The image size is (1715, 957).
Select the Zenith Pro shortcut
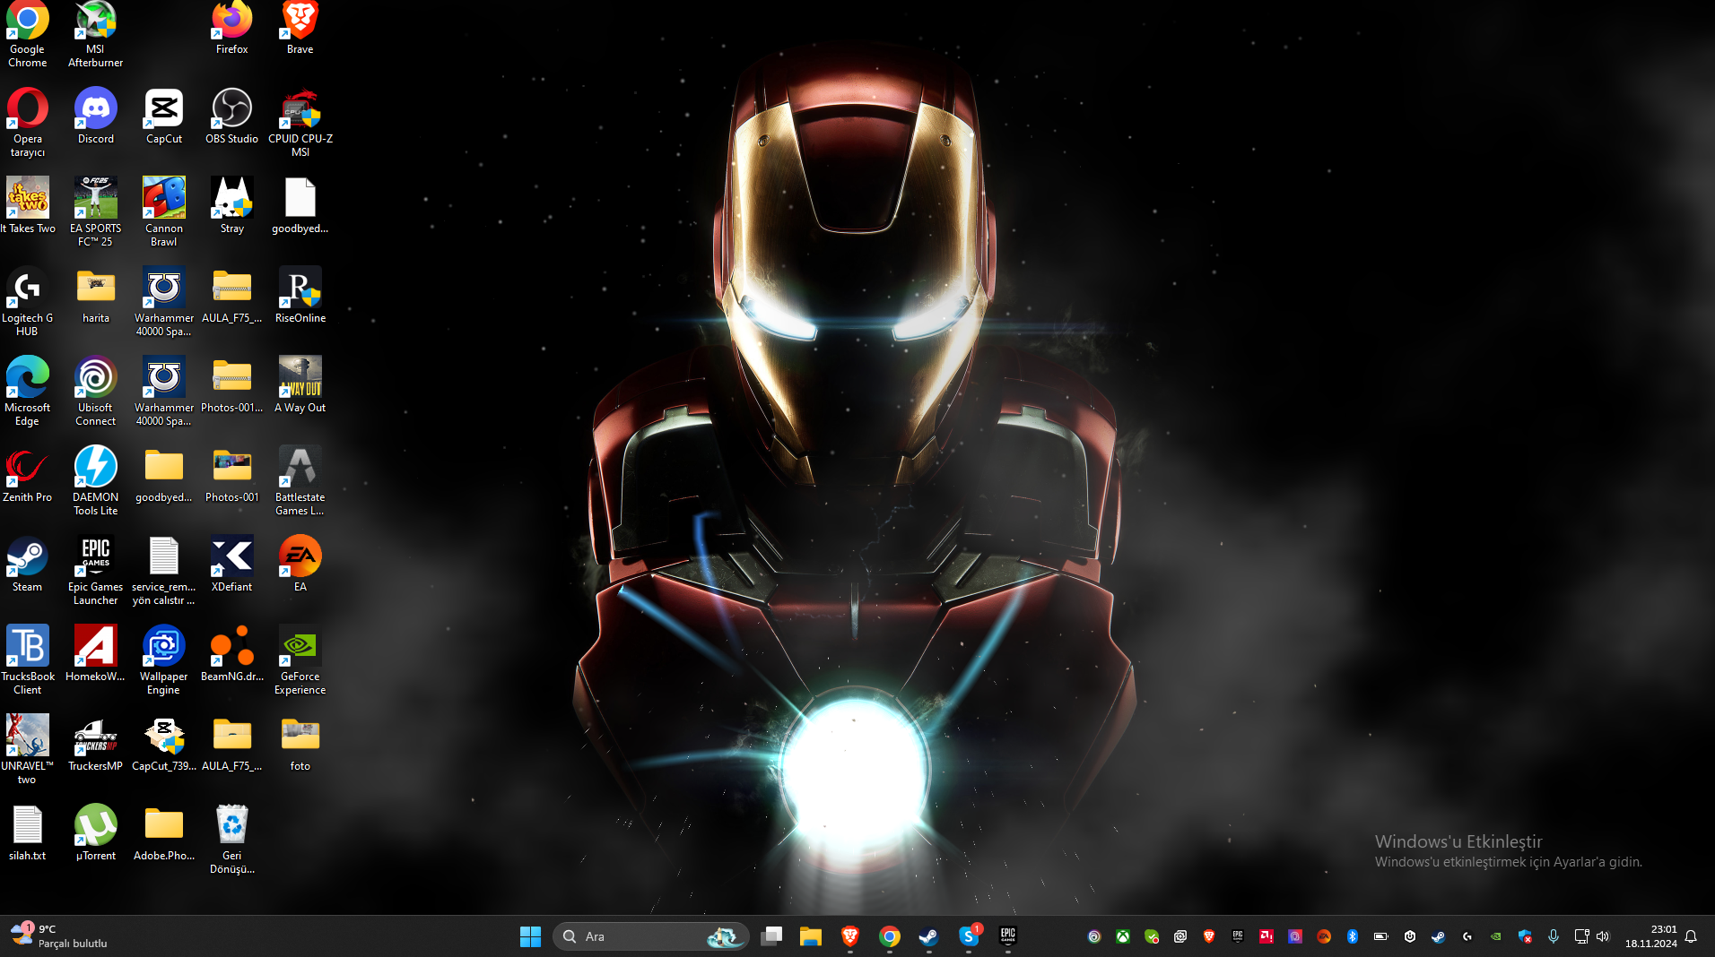(28, 475)
